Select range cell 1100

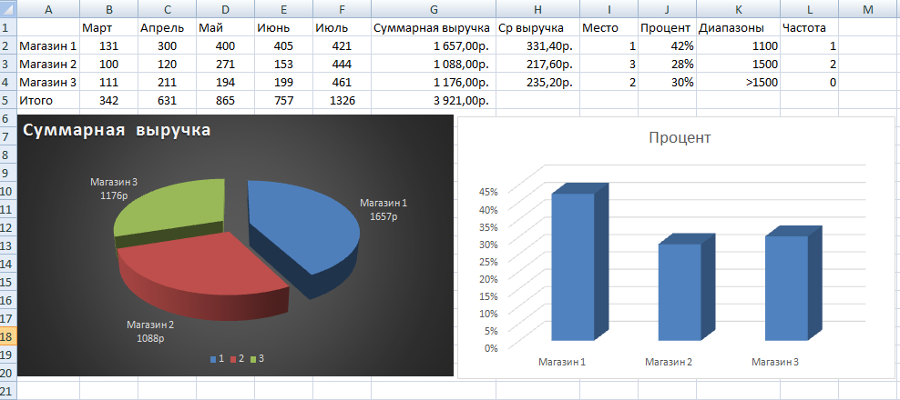[x=738, y=45]
